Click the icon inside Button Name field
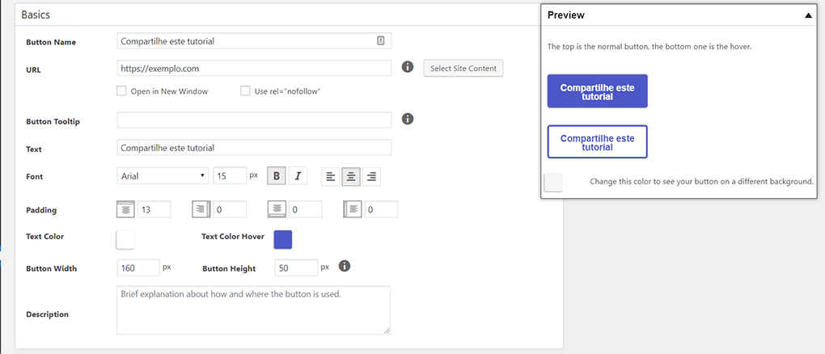The height and width of the screenshot is (354, 825). [x=381, y=40]
